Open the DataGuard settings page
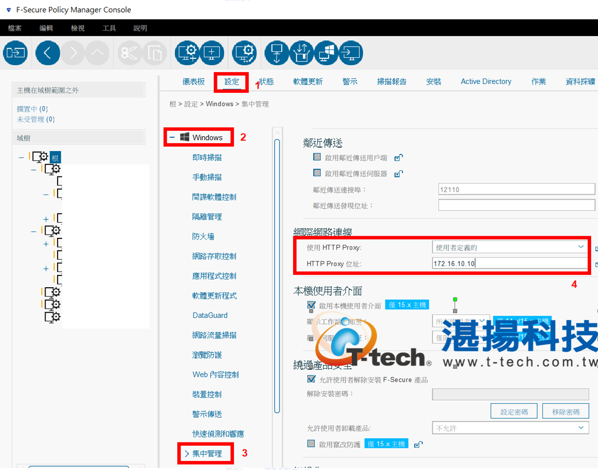This screenshot has width=598, height=470. [210, 315]
